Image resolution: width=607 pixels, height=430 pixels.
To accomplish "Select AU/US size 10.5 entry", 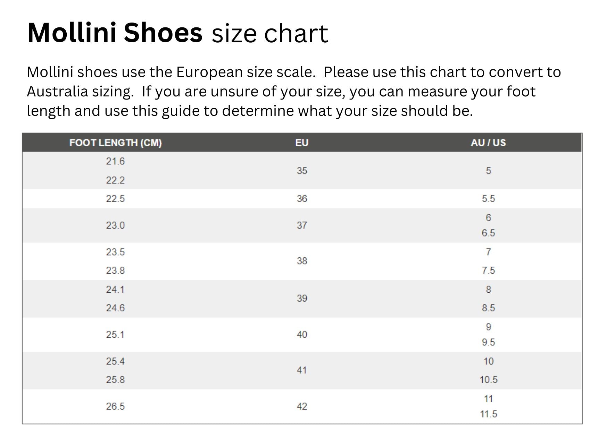I will pyautogui.click(x=488, y=380).
